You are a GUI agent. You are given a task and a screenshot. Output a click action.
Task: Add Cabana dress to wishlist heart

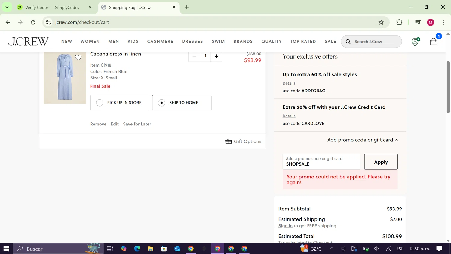point(78,57)
